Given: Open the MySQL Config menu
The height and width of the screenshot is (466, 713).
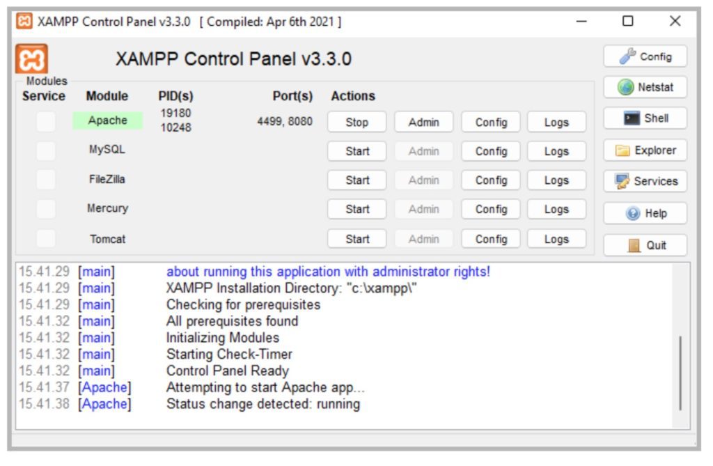Looking at the screenshot, I should pos(490,151).
